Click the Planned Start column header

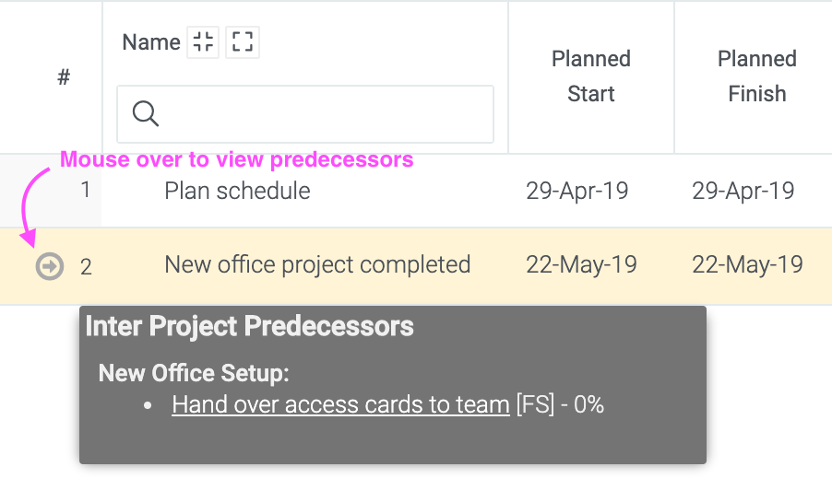tap(591, 76)
